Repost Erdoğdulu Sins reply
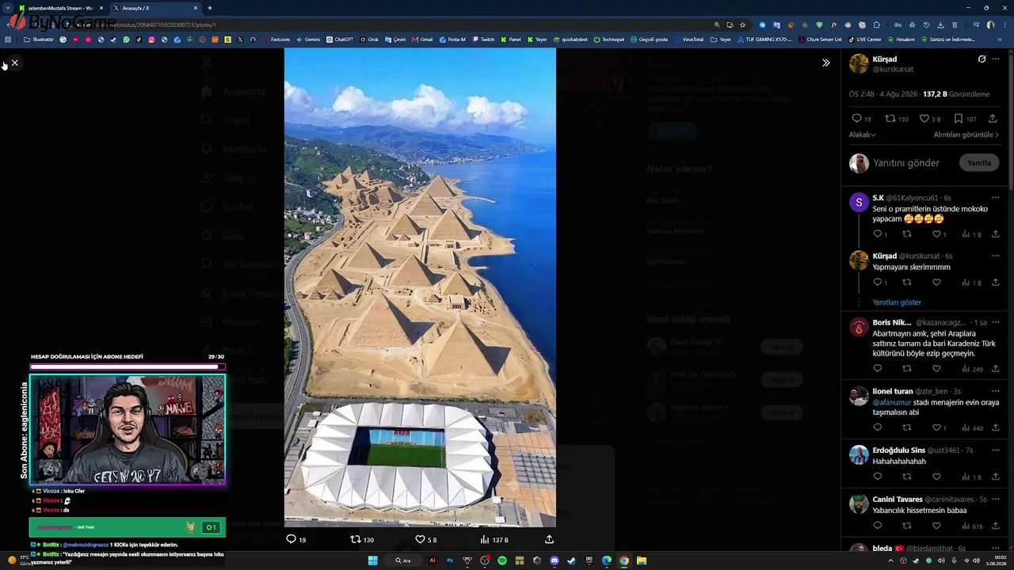The width and height of the screenshot is (1014, 570). tap(907, 477)
